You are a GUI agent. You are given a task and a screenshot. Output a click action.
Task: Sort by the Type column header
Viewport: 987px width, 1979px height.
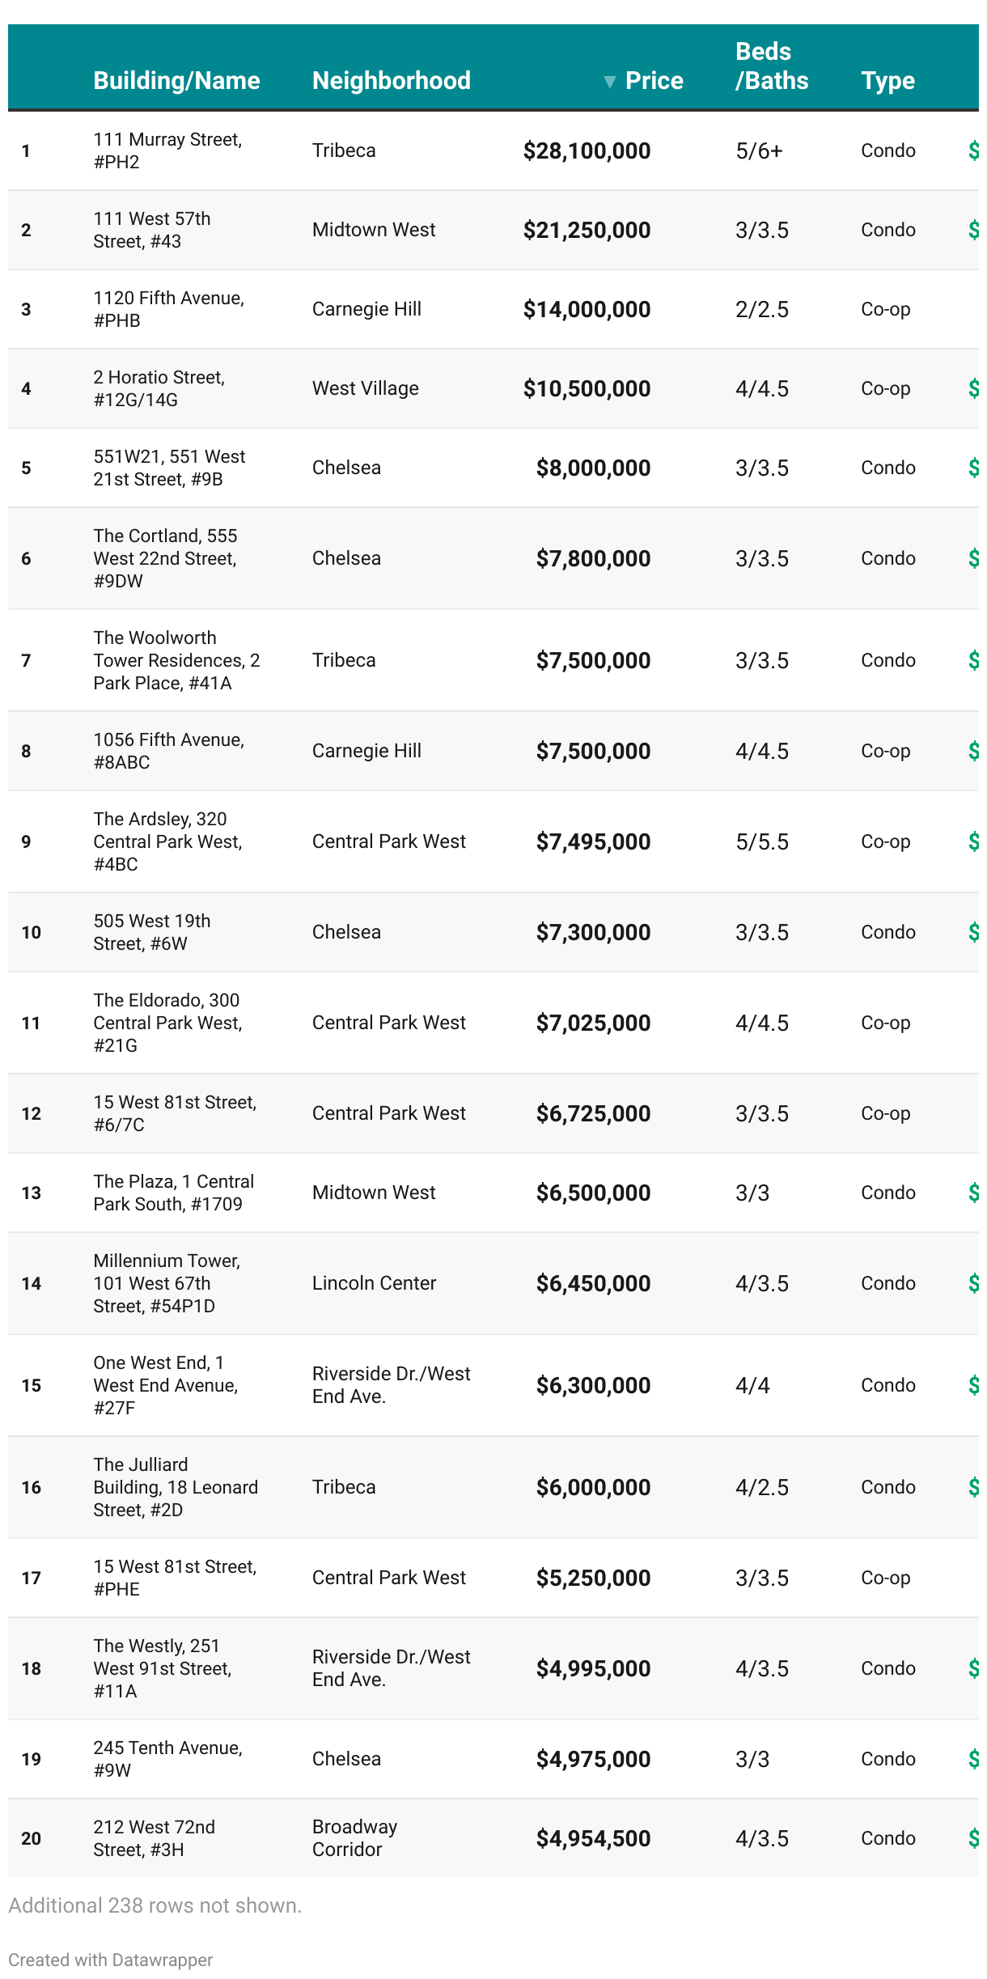pos(887,81)
